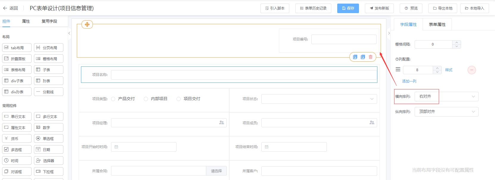Screen dimensions: 495x180
Task: Click into the 项目名称 input field
Action: pos(244,75)
